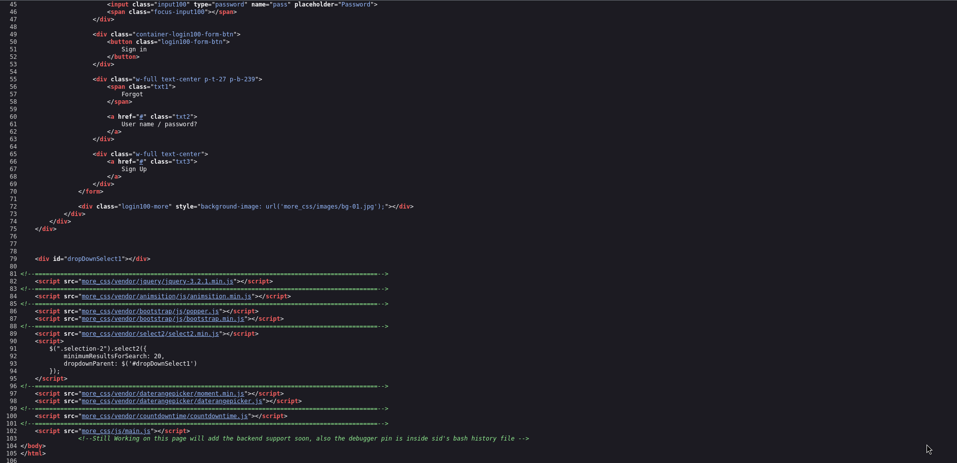Follow the daterangepicker.js source link

tap(172, 401)
